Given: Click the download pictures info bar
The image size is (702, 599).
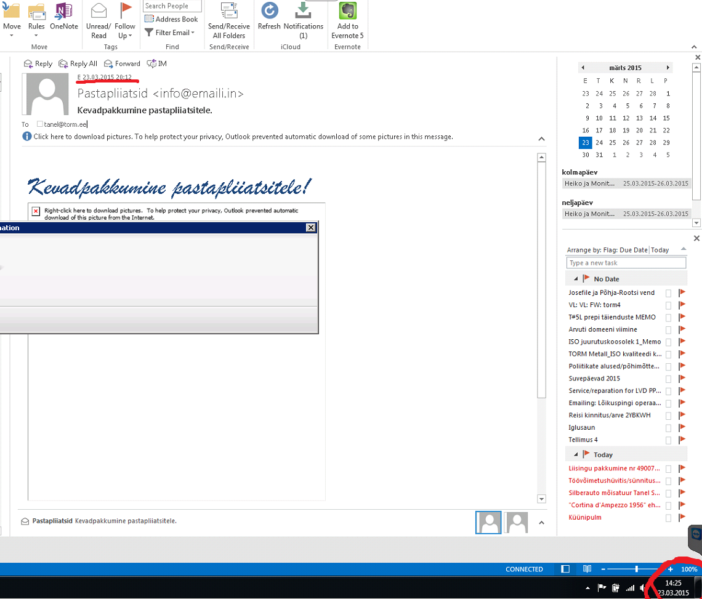Looking at the screenshot, I should click(x=243, y=137).
